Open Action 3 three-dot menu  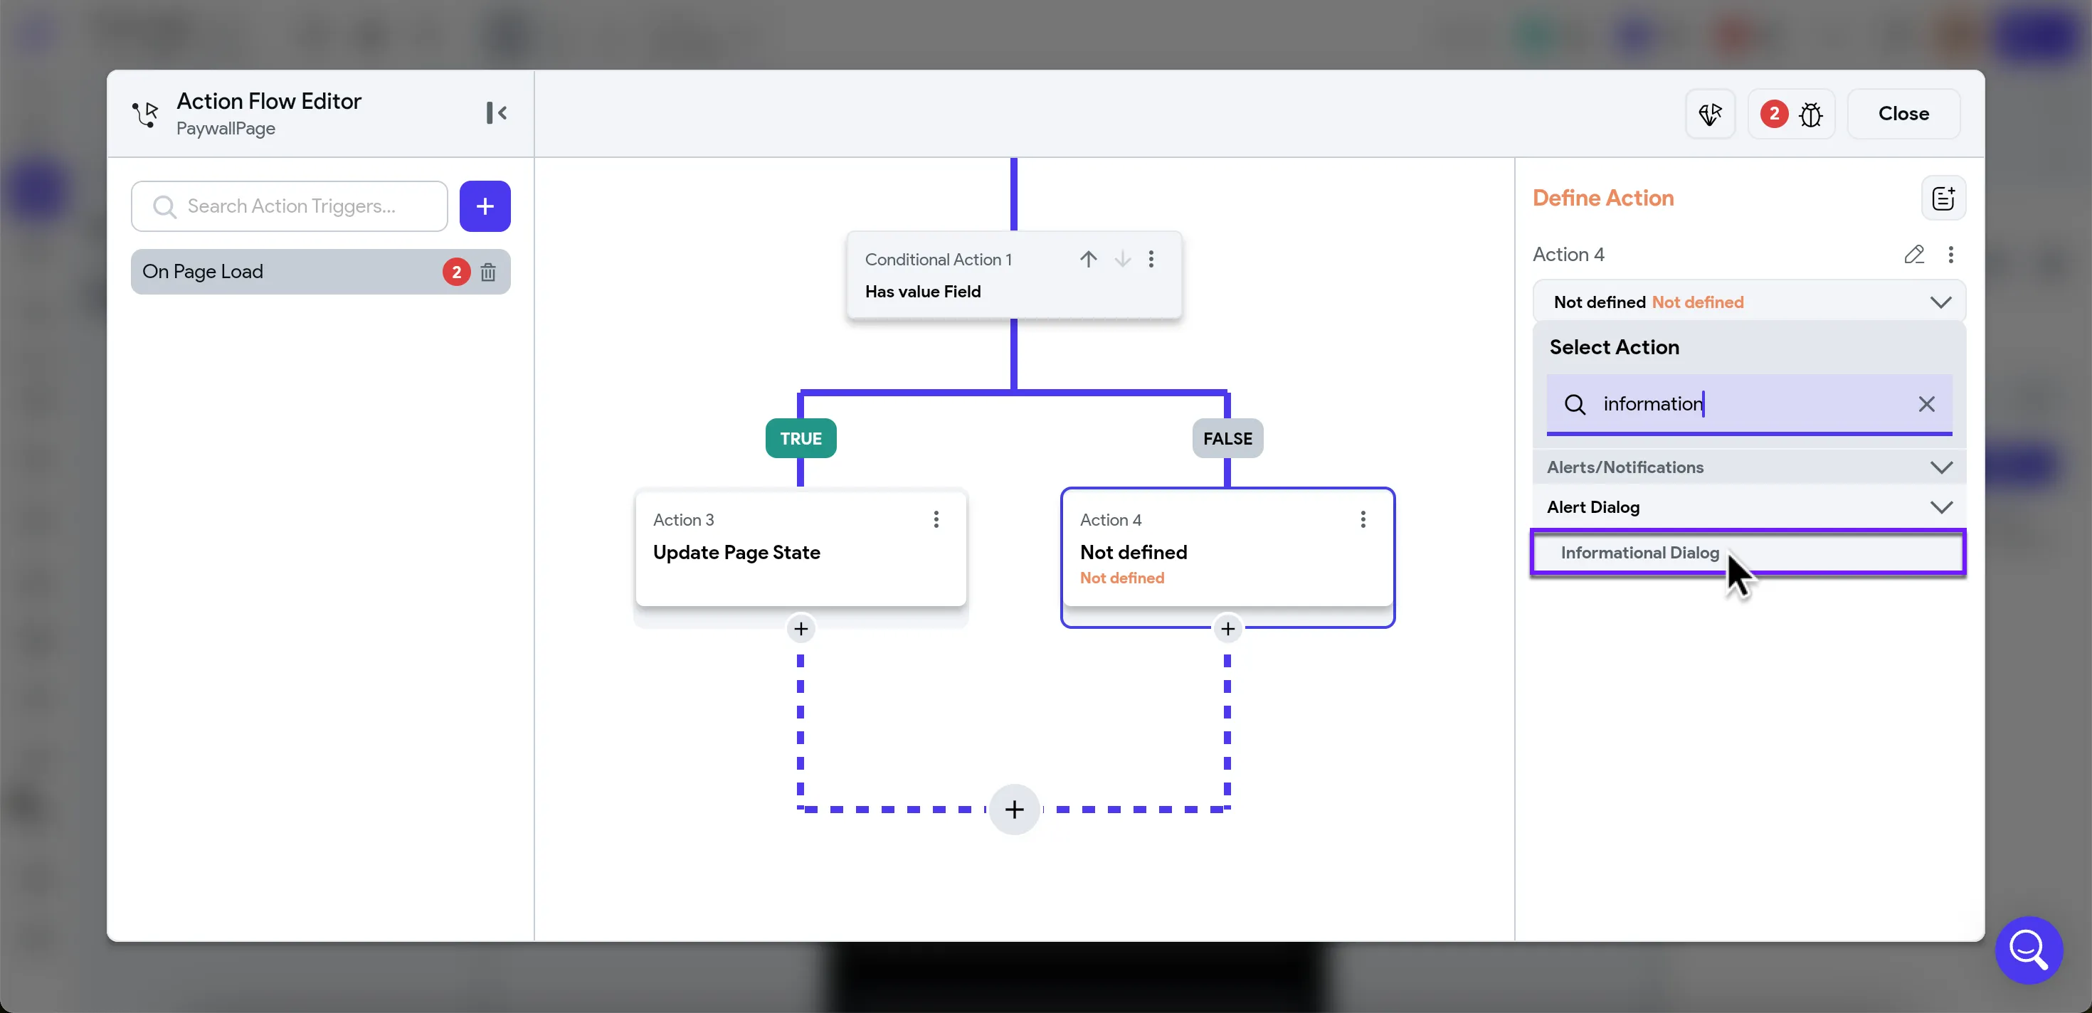[x=936, y=519]
